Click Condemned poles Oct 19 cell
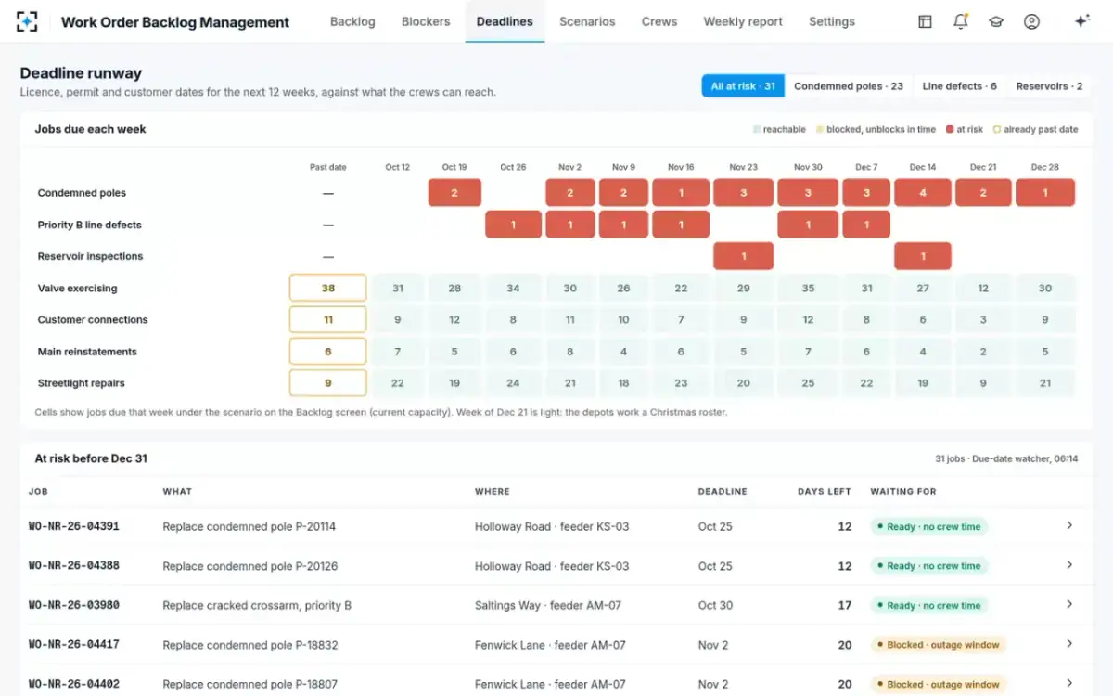The height and width of the screenshot is (696, 1113). click(454, 193)
